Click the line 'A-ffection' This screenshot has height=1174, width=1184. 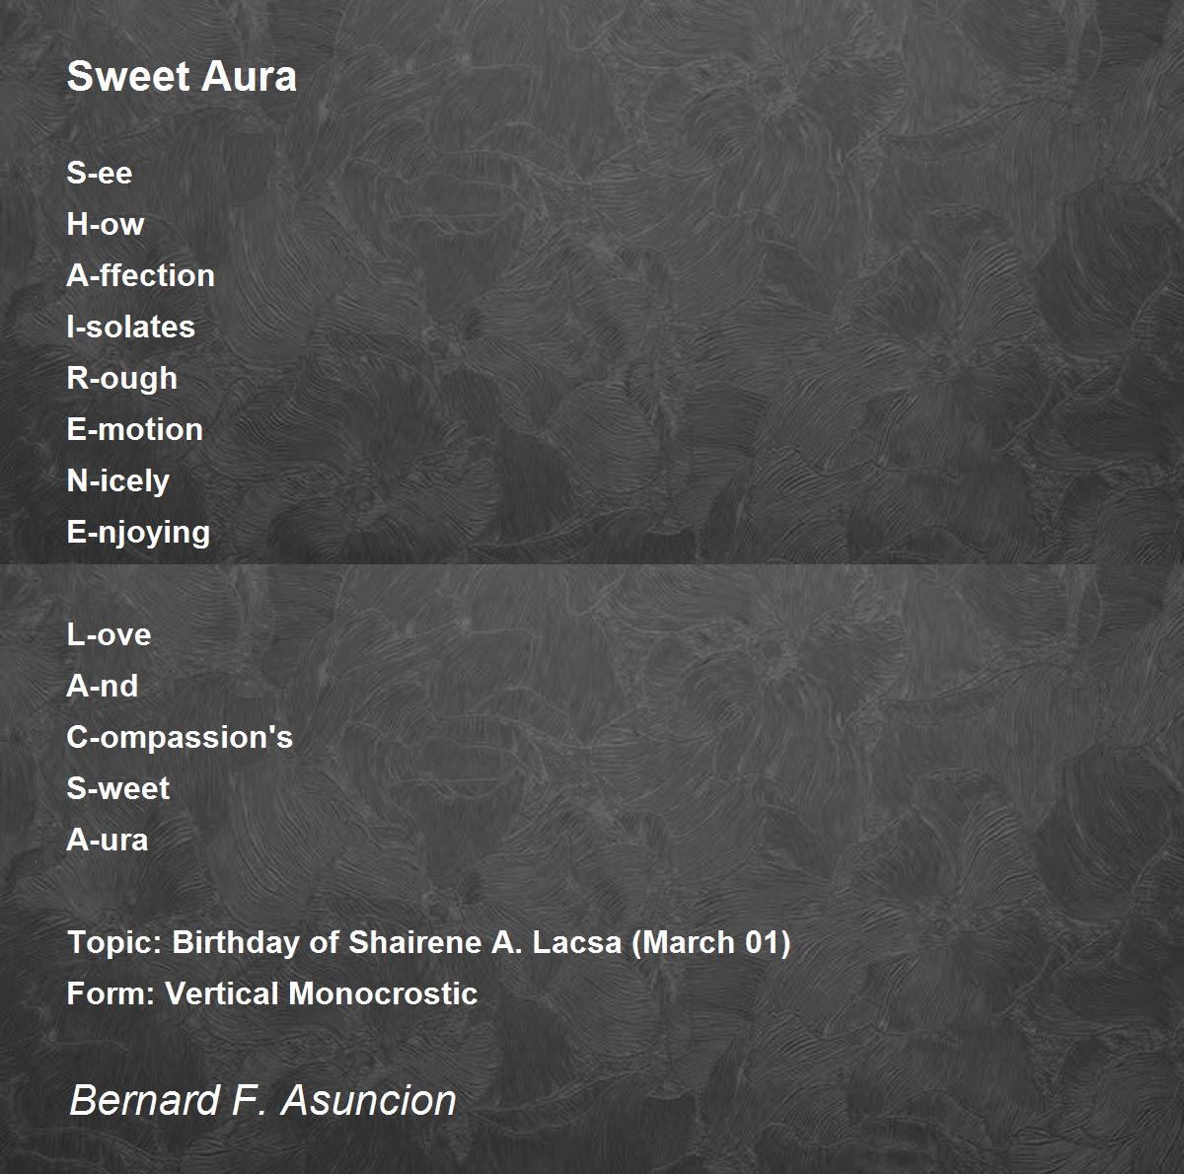tap(140, 275)
